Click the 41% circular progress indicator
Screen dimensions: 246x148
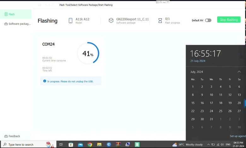[88, 53]
